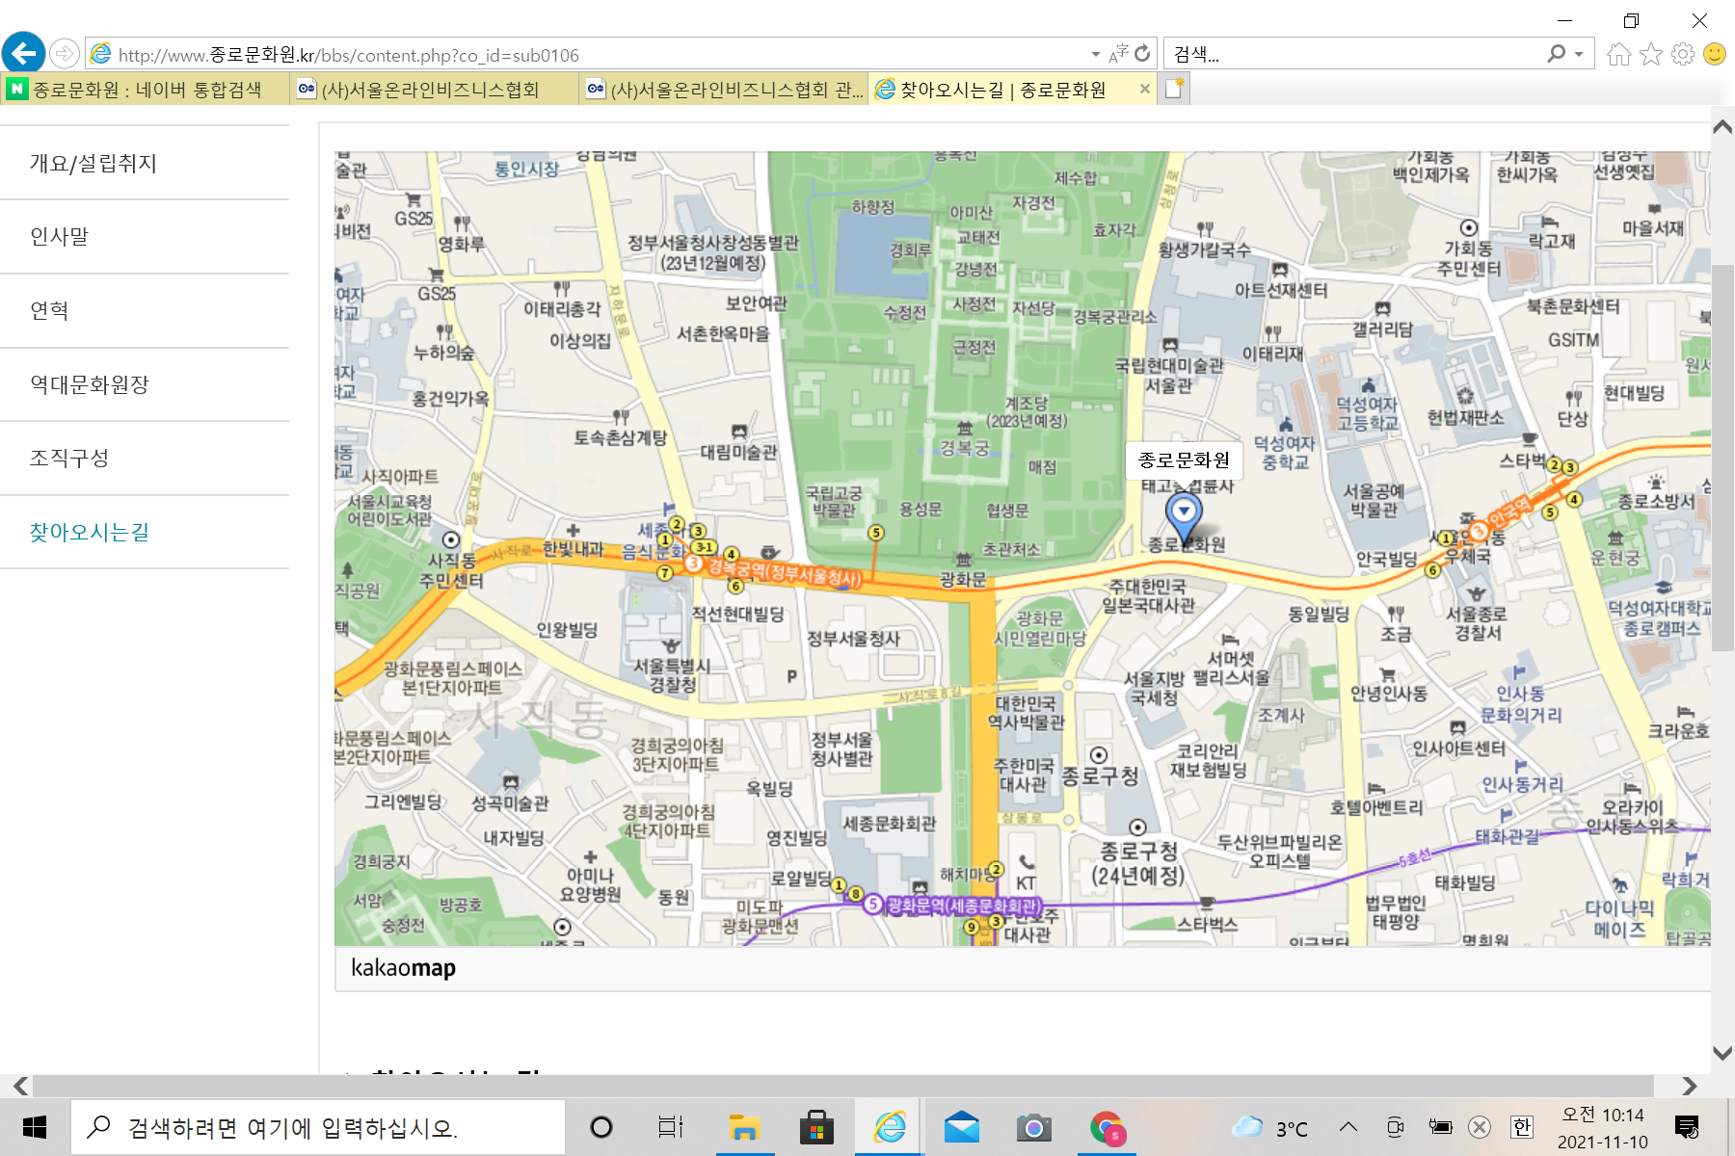Click the Home icon in browser toolbar
Image resolution: width=1735 pixels, height=1156 pixels.
pos(1619,54)
